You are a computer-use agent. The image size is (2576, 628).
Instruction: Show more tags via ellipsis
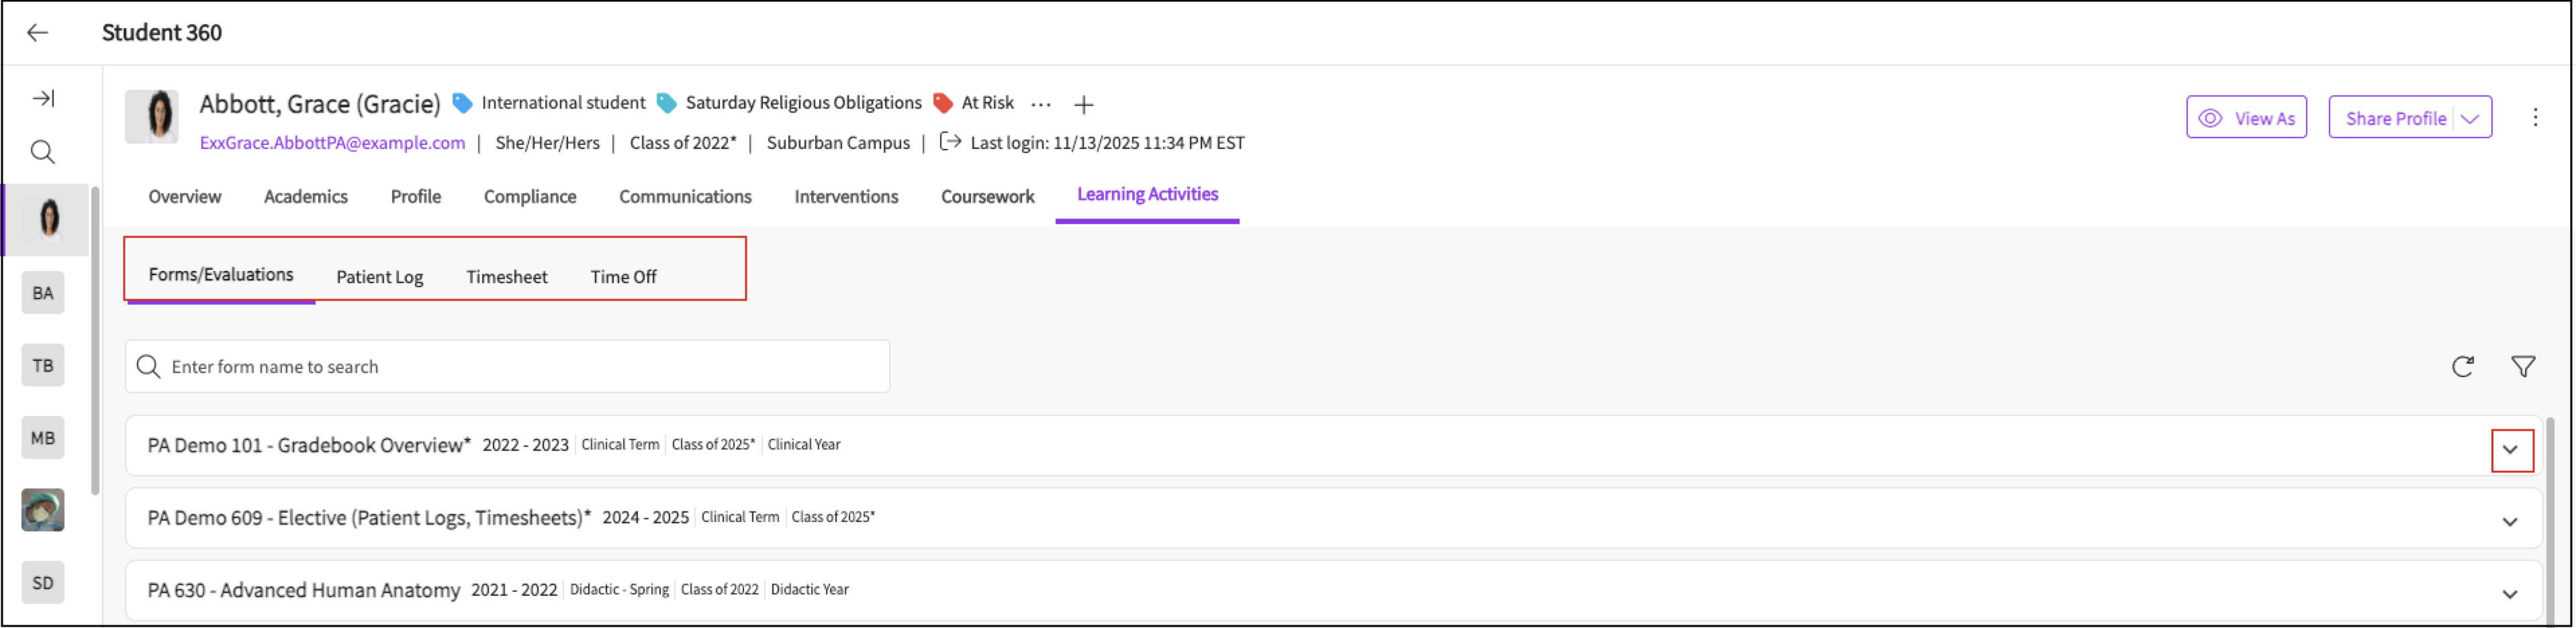(x=1041, y=104)
